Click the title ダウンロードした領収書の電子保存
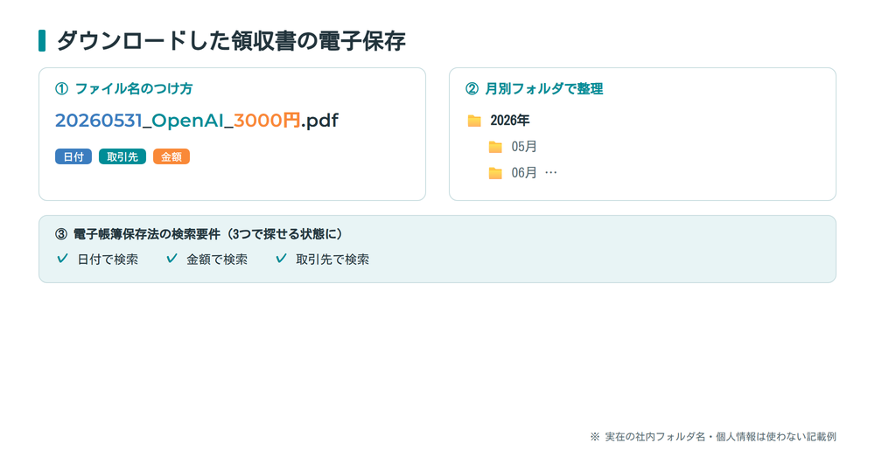 tap(231, 41)
